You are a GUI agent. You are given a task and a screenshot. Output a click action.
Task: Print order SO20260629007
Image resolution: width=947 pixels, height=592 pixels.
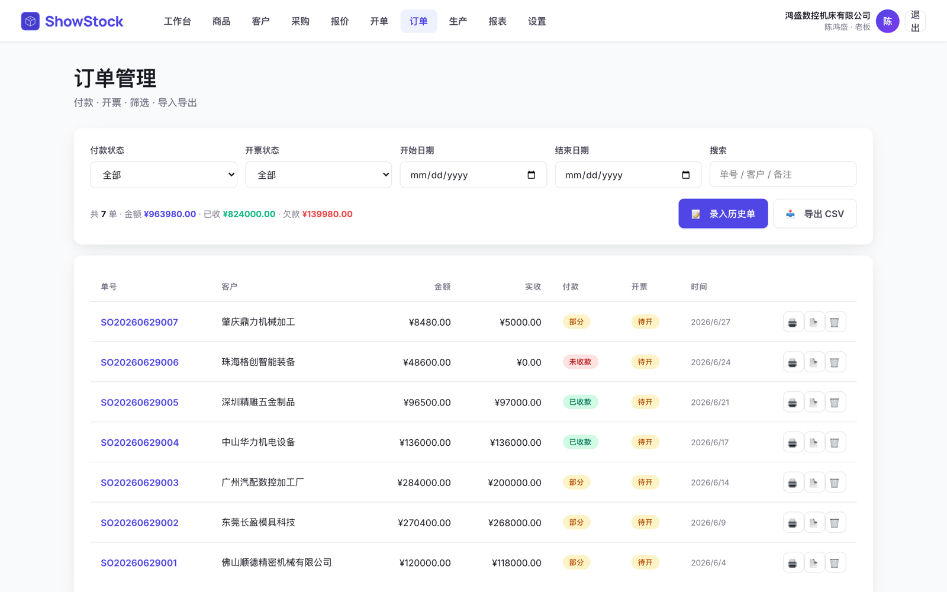click(x=793, y=322)
